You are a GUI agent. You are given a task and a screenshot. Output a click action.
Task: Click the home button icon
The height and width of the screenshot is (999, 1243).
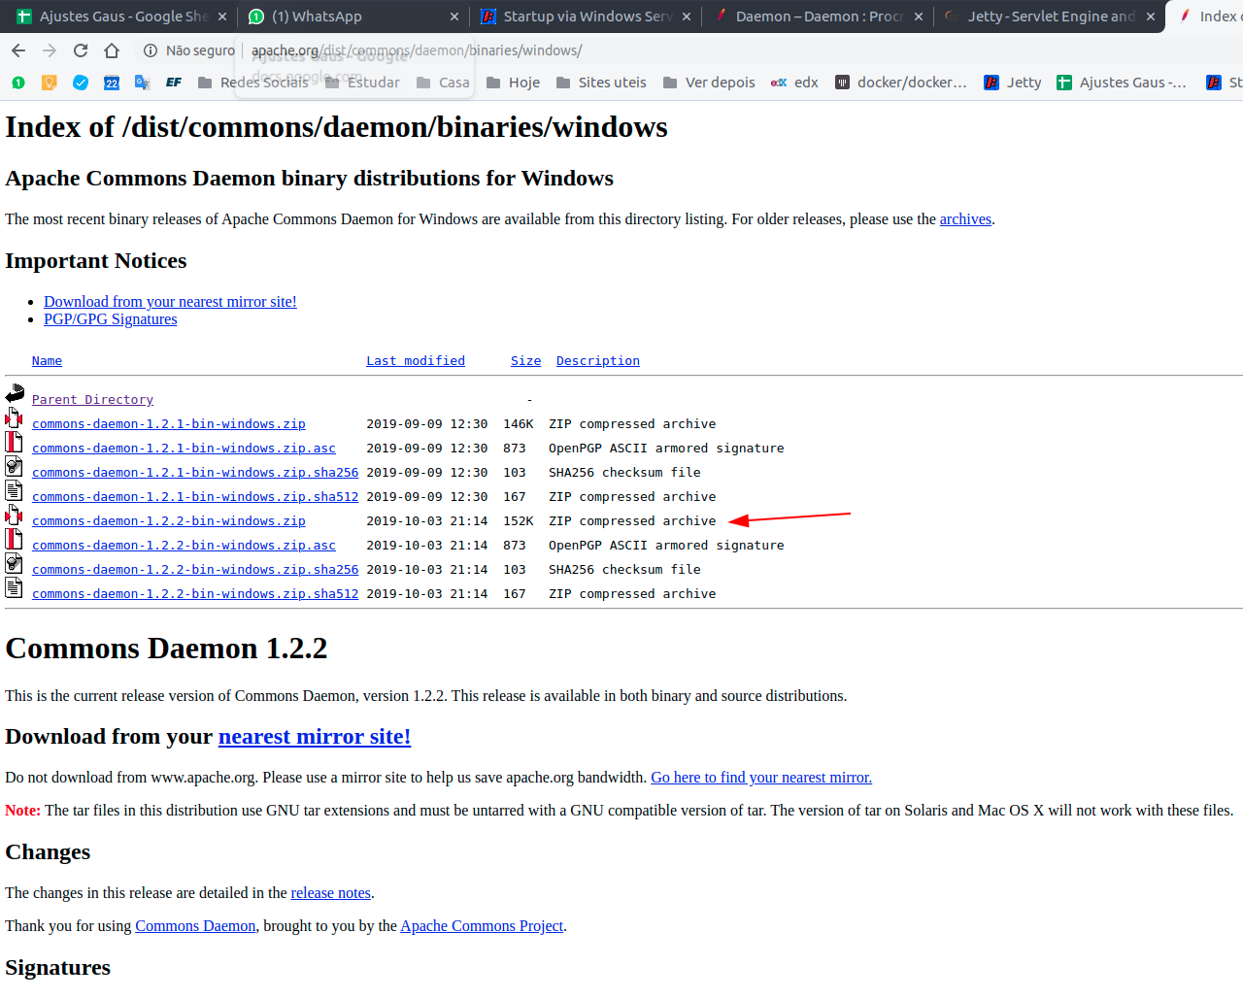tap(112, 50)
